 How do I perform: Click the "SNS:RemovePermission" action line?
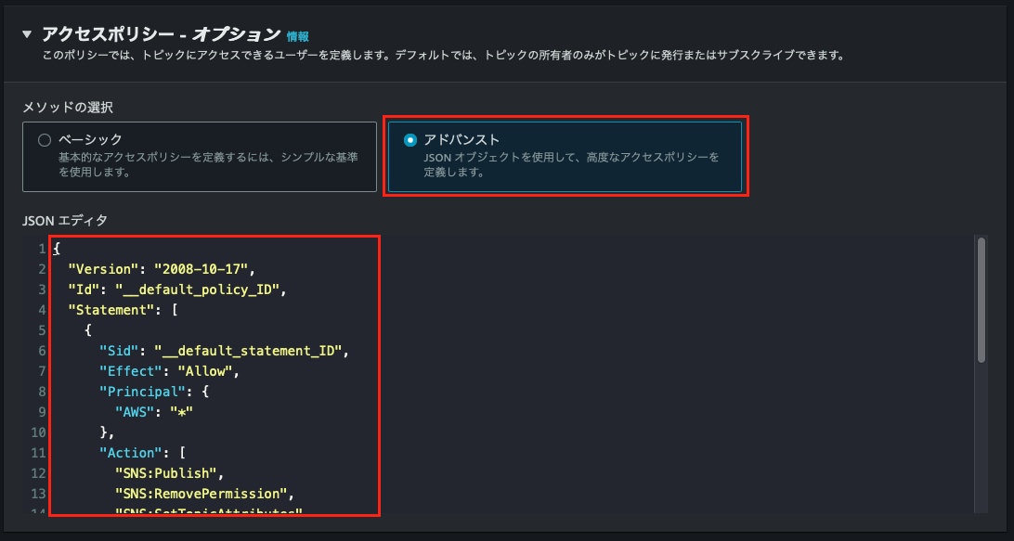pyautogui.click(x=204, y=495)
